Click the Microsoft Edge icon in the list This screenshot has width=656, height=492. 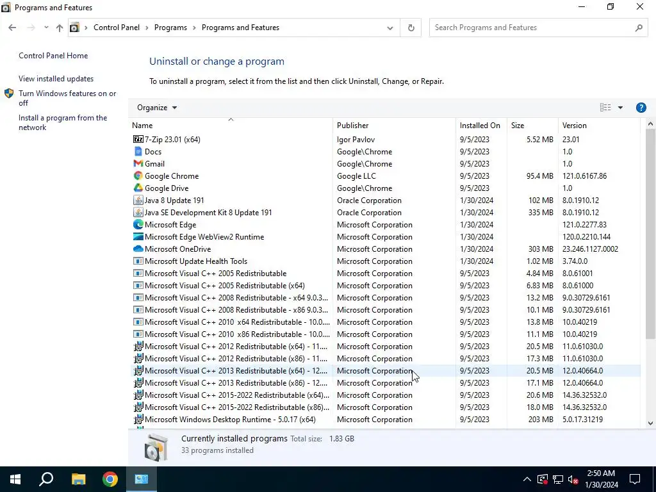coord(138,225)
